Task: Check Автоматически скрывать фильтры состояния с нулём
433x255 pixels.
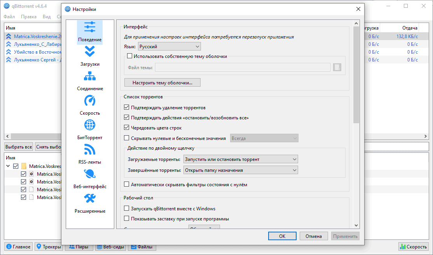Action: [126, 184]
